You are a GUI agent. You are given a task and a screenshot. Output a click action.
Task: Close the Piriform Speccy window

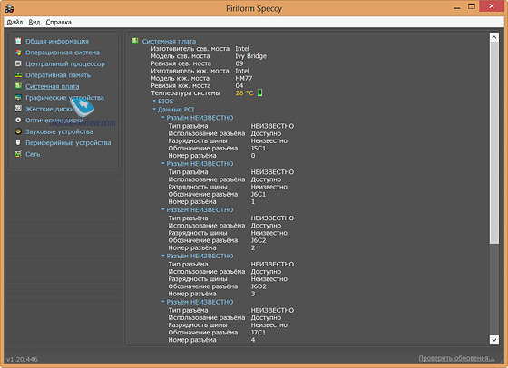[492, 6]
